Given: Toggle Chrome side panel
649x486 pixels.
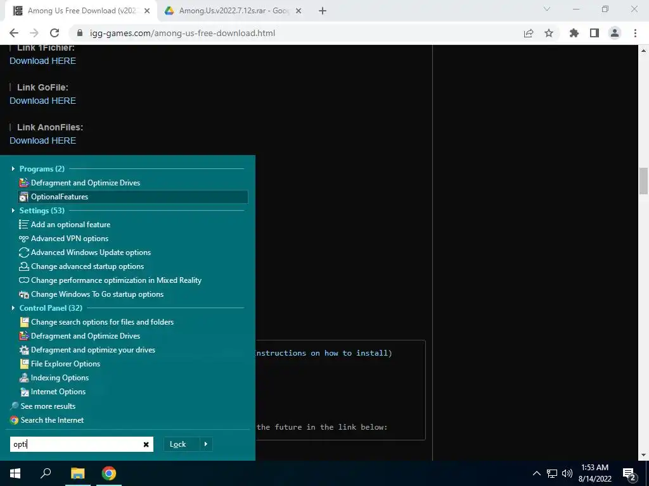Looking at the screenshot, I should coord(594,33).
